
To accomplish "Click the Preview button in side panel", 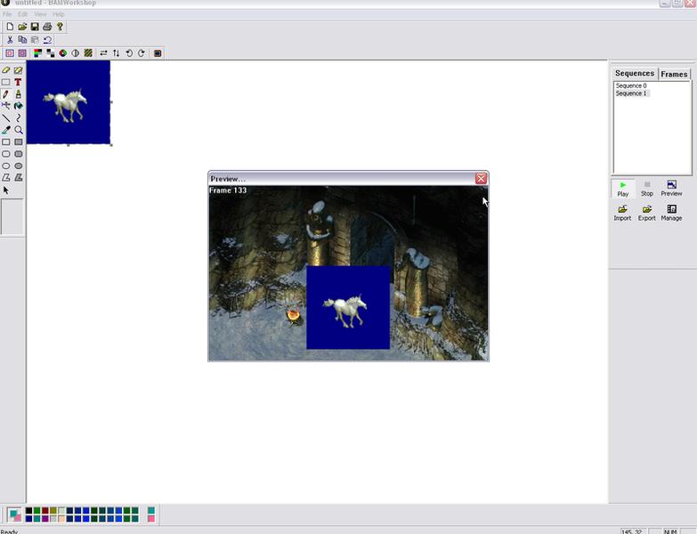I will (671, 189).
